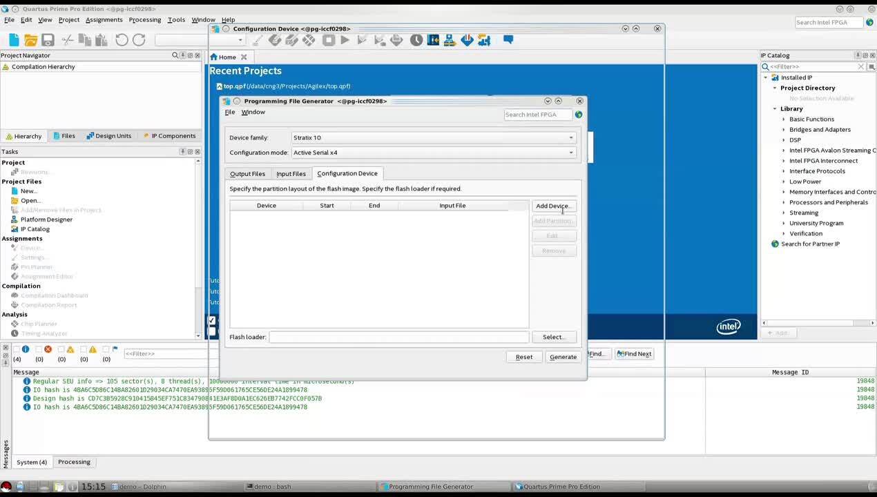The image size is (877, 497).
Task: Click the Undo arrow icon
Action: pyautogui.click(x=122, y=40)
